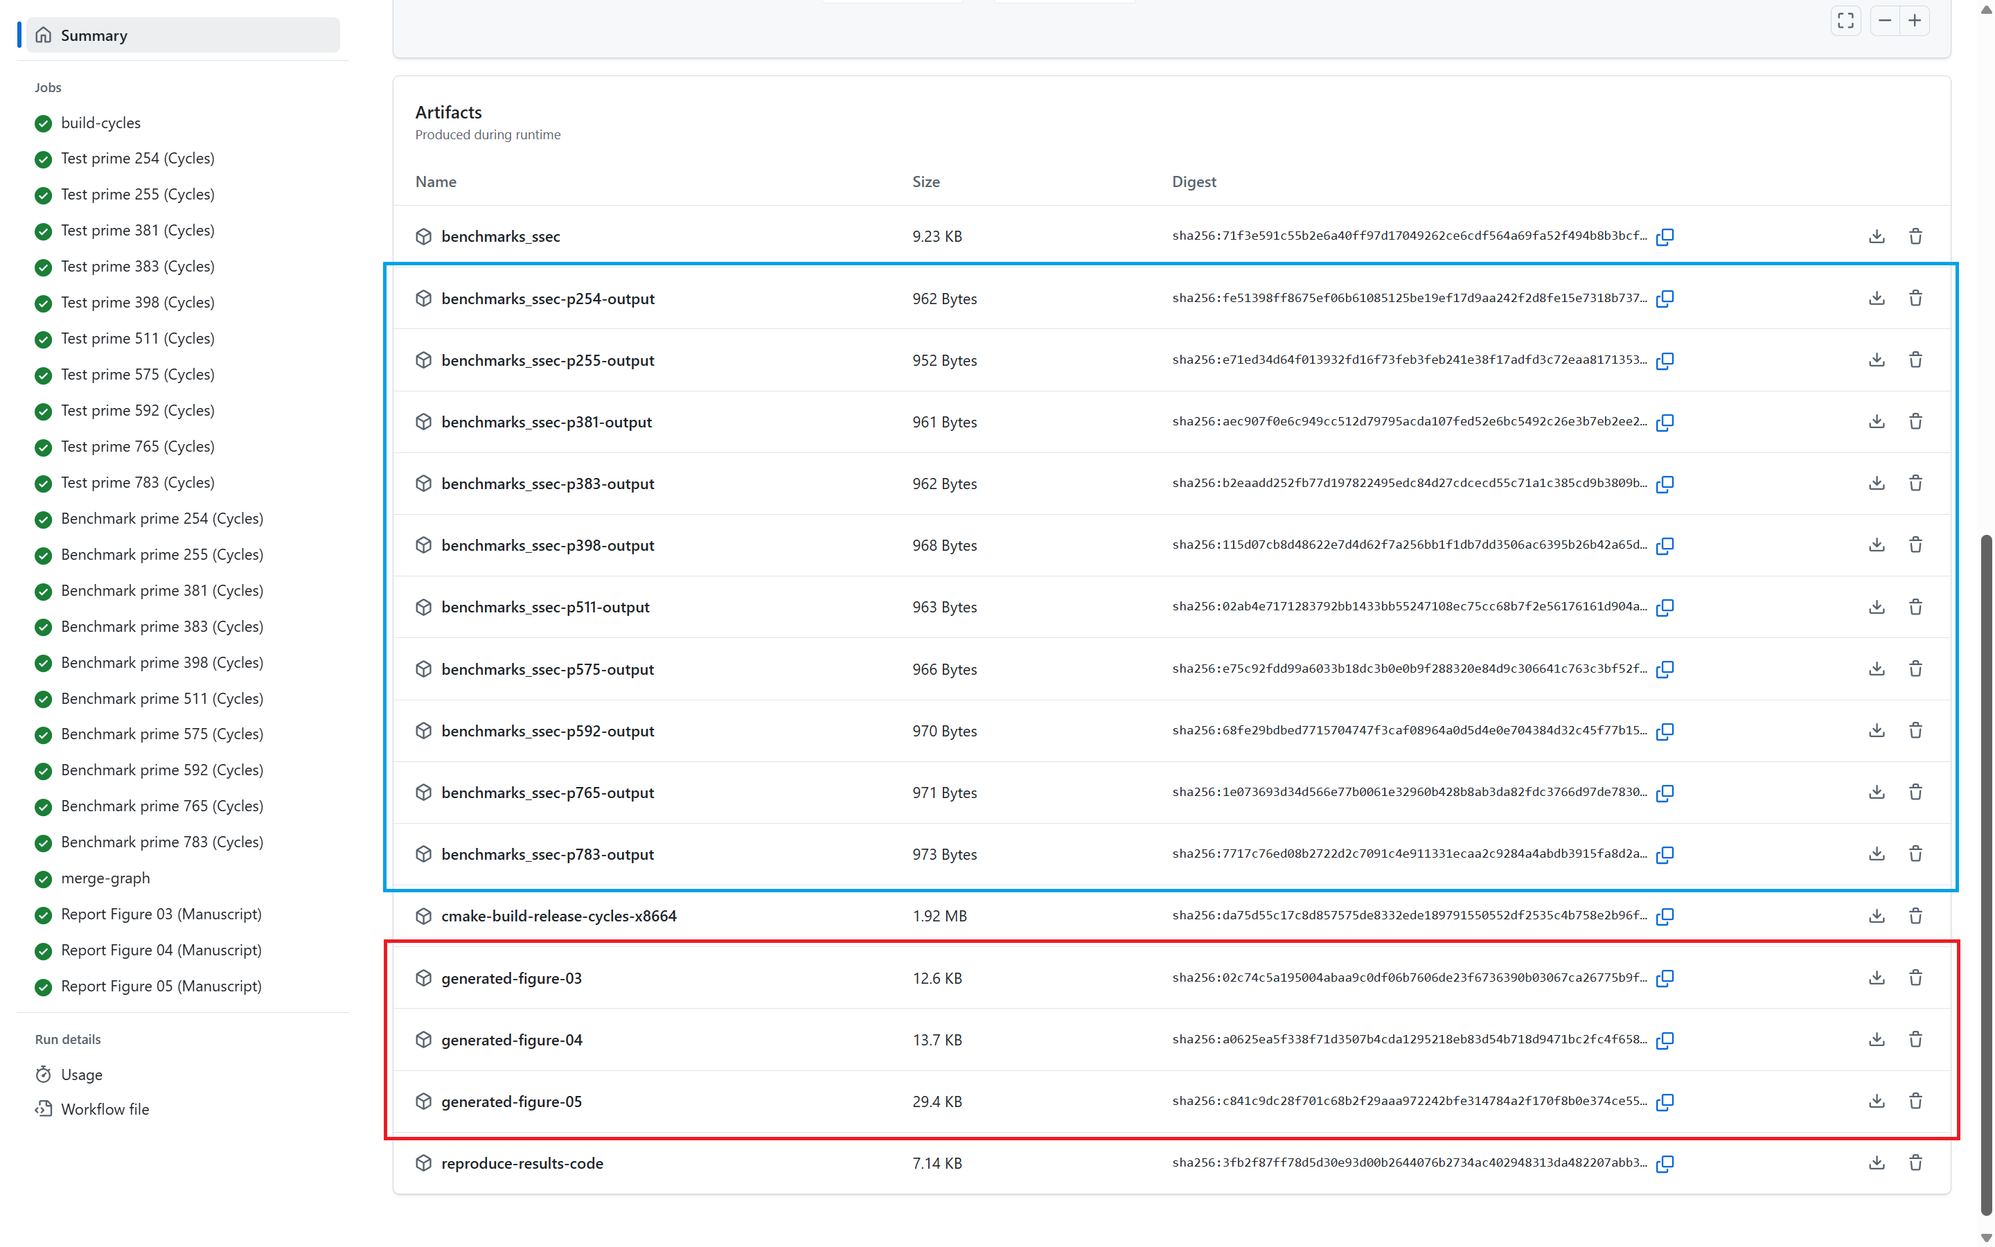
Task: Select the 973 Bytes size value
Action: (944, 854)
